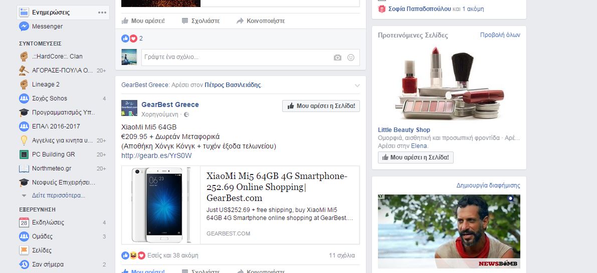Click the globe audience icon under GearBest Greece

(x=186, y=114)
